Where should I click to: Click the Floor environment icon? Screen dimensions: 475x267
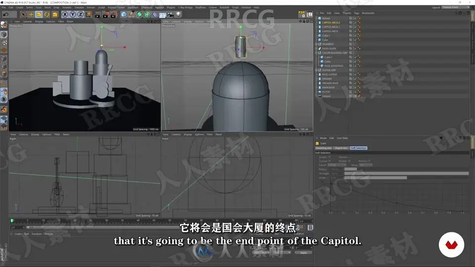pos(163,14)
